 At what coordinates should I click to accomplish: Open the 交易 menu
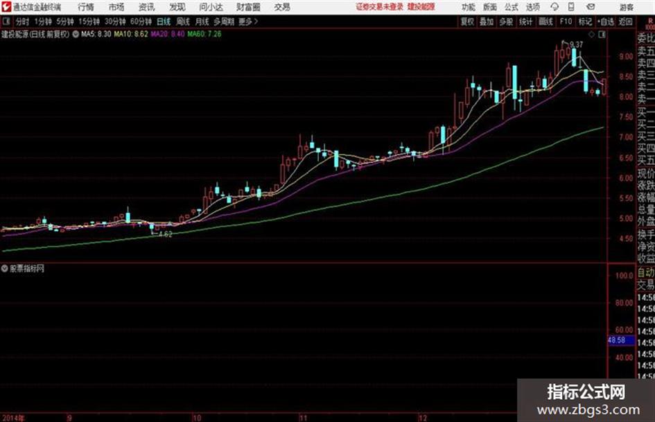282,7
